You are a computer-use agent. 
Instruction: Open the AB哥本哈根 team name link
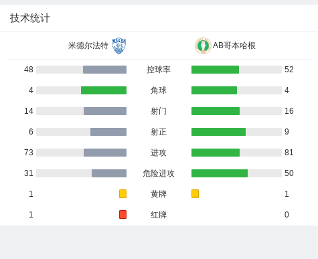pyautogui.click(x=234, y=46)
